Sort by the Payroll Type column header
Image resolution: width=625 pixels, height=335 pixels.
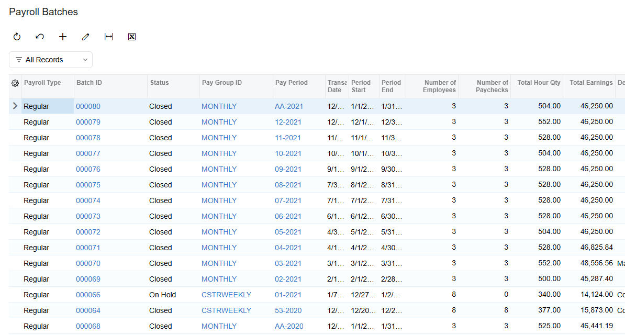(x=42, y=83)
